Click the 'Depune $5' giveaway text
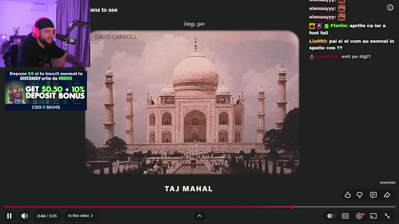 click(46, 76)
